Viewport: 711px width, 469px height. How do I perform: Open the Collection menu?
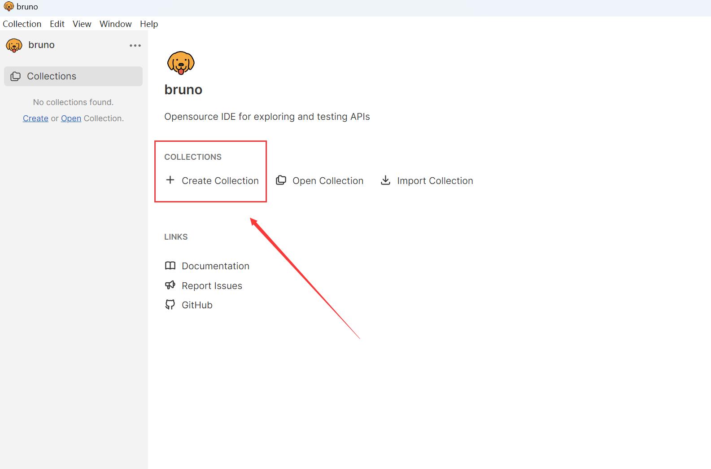[x=22, y=24]
